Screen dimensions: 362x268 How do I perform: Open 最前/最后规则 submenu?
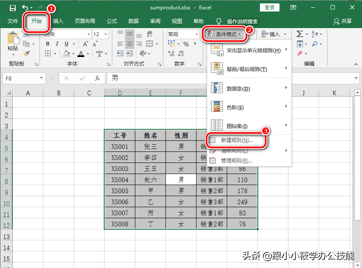pos(249,69)
